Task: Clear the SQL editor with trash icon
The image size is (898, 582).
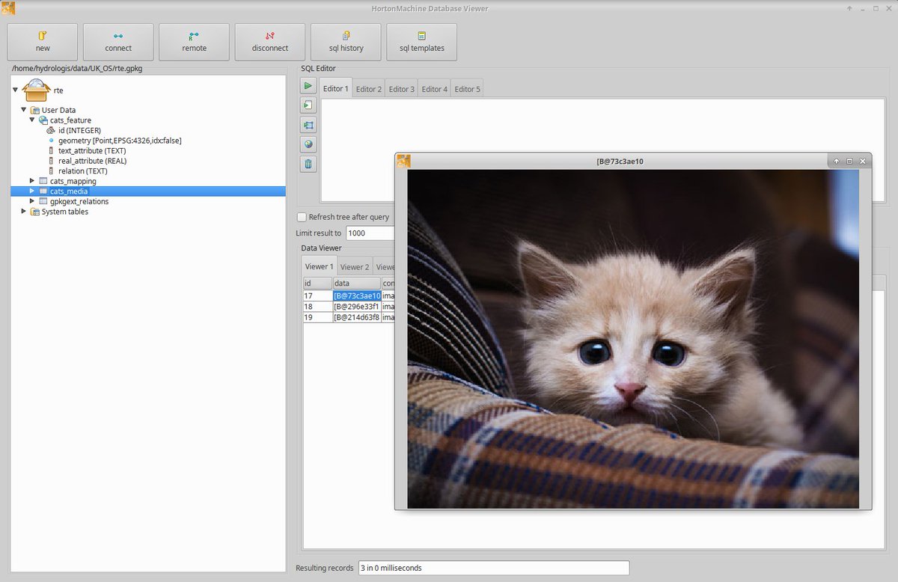Action: (x=308, y=164)
